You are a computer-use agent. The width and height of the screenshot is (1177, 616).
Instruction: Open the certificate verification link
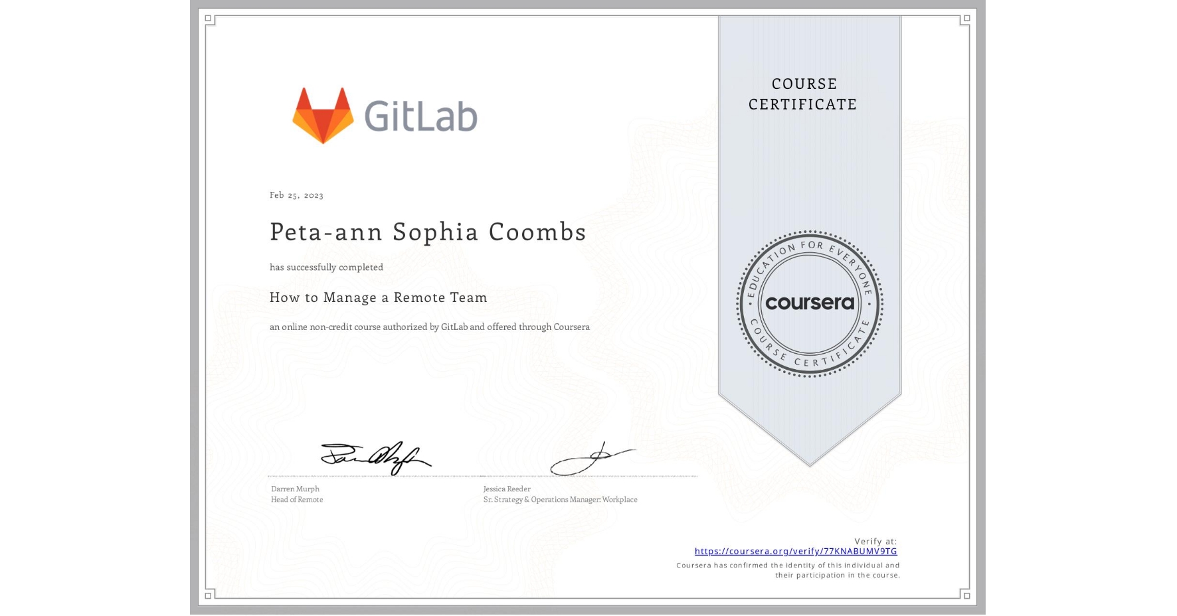pos(795,552)
